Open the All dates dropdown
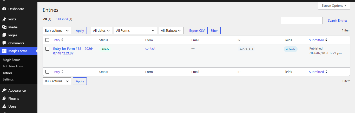This screenshot has height=113, width=355. [102, 30]
